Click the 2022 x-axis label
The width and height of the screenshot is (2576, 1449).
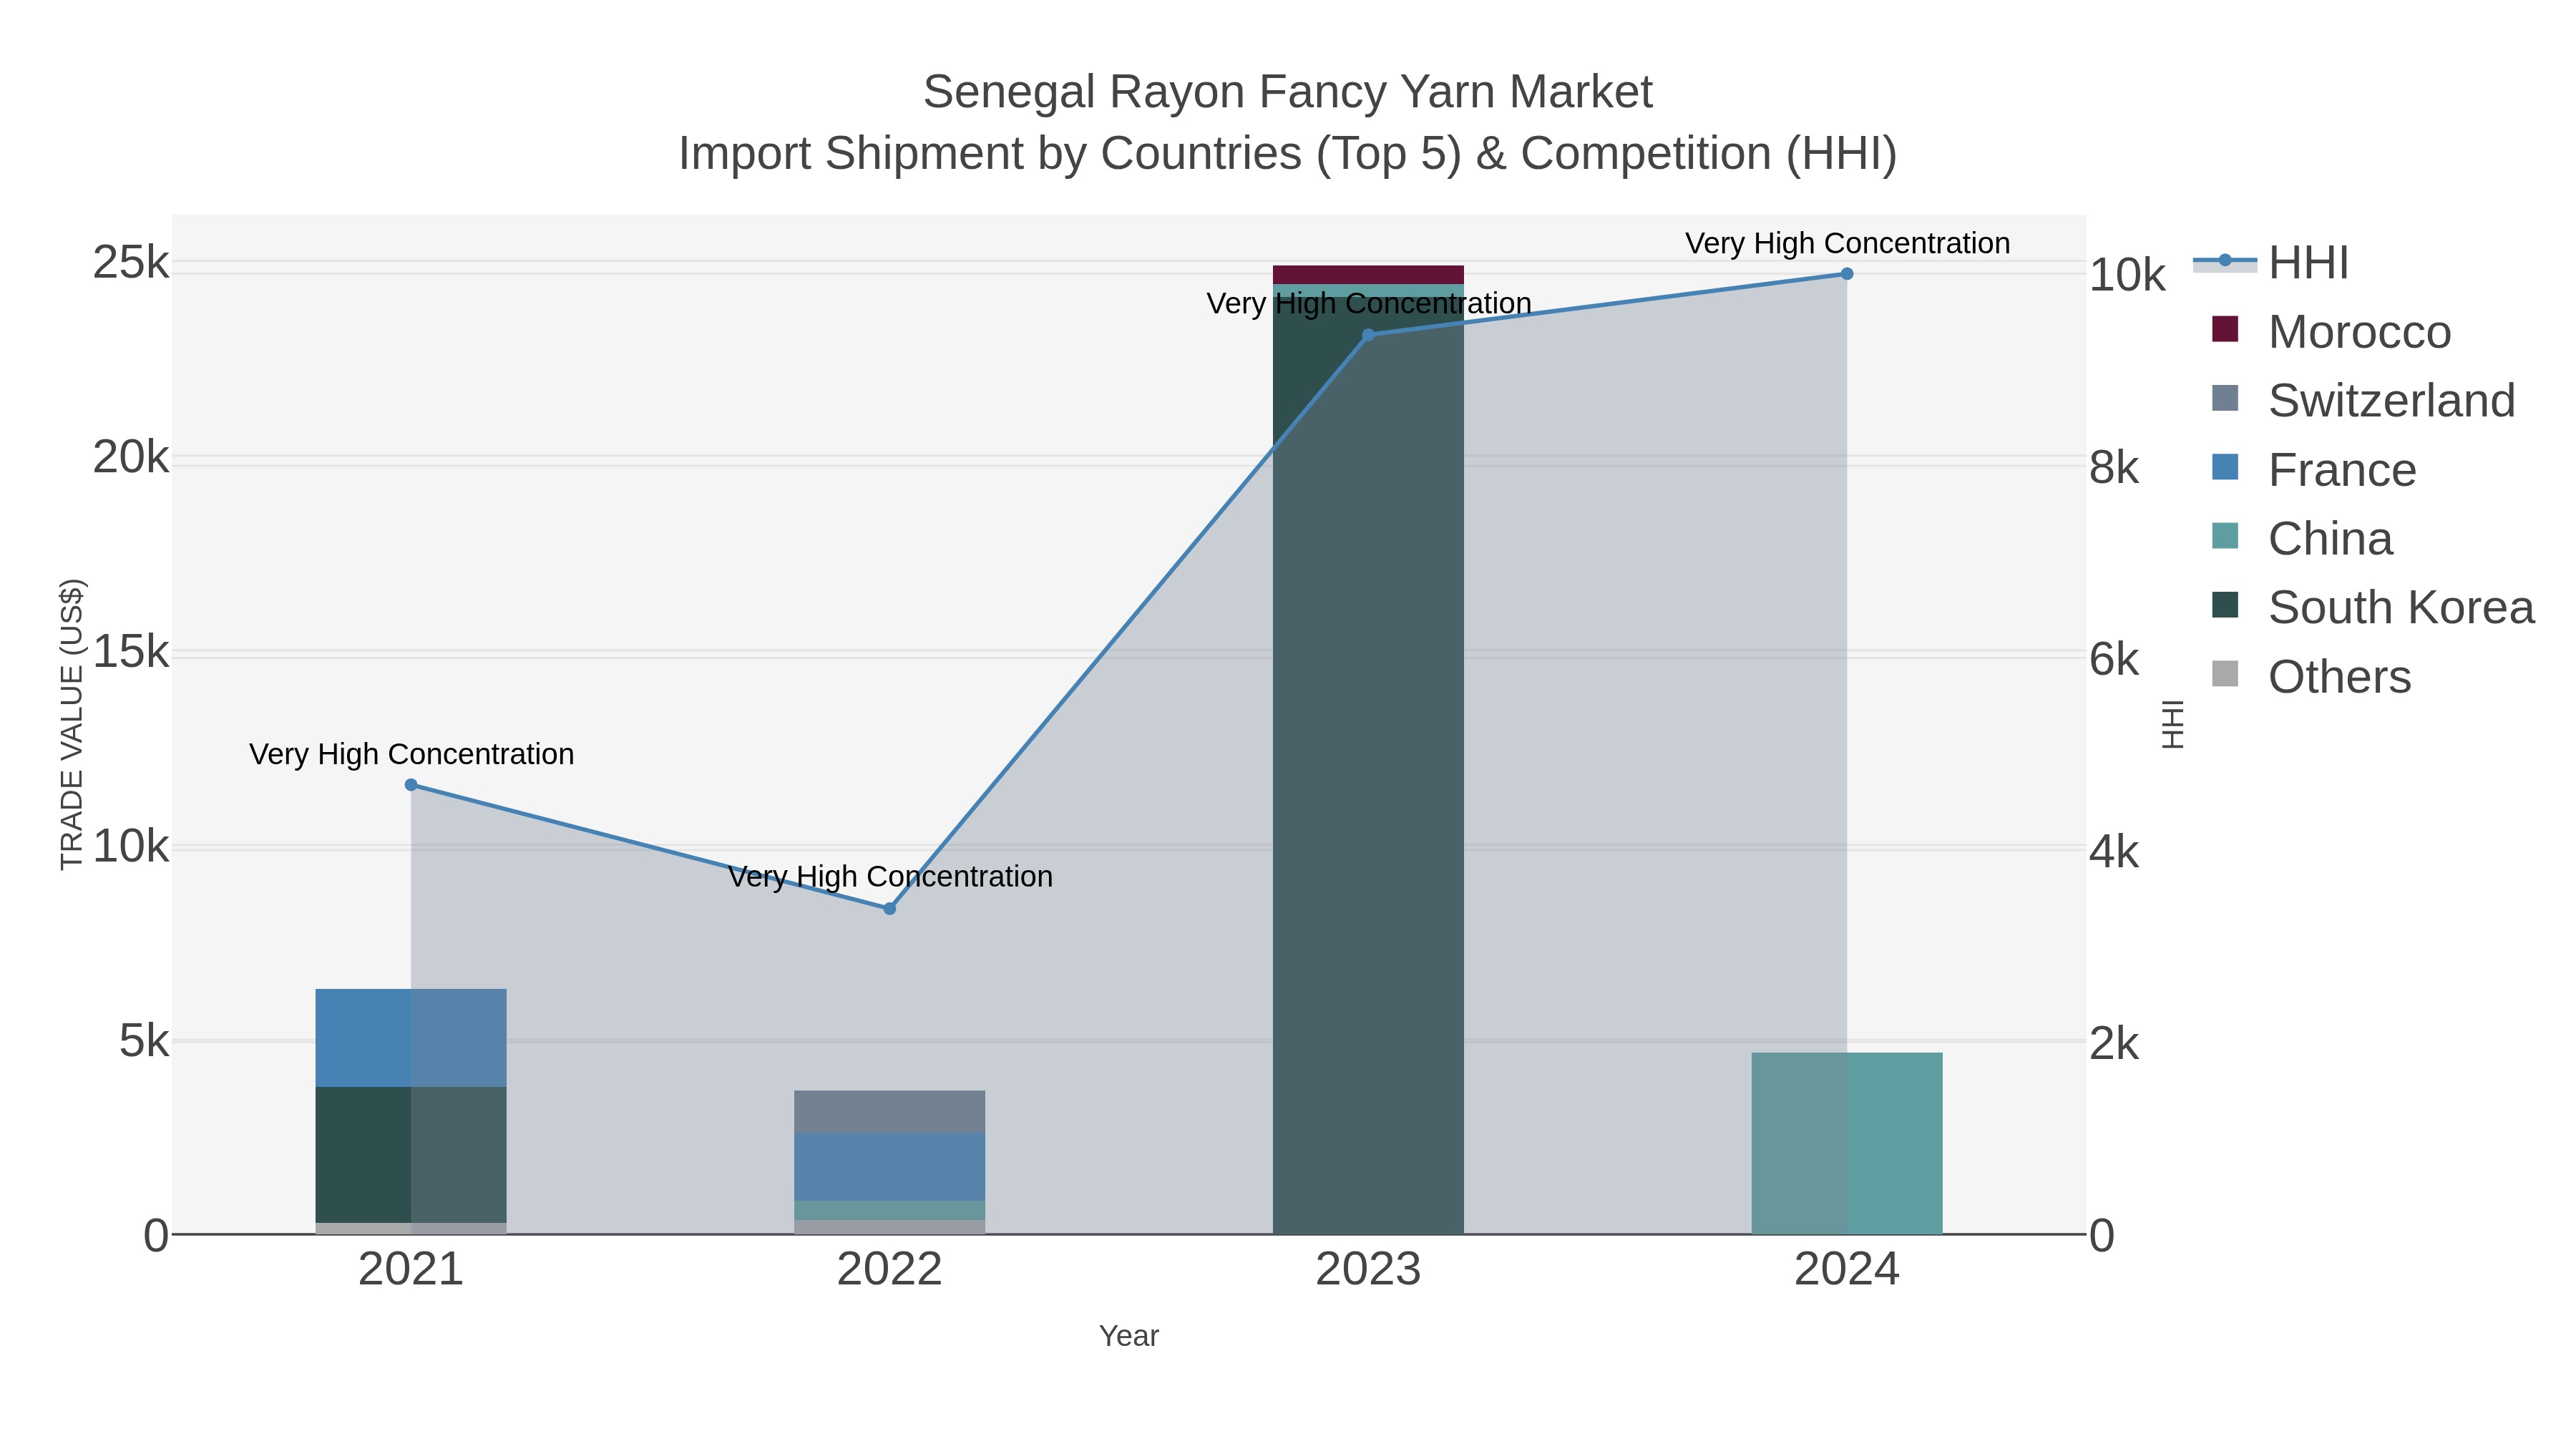pos(890,1270)
